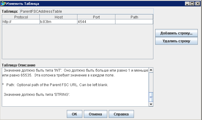Maximize the 'Изменить Таблица' window

coord(192,4)
